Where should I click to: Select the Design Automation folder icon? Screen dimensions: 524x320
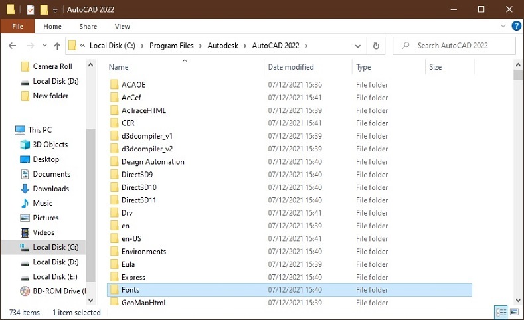[x=114, y=162]
